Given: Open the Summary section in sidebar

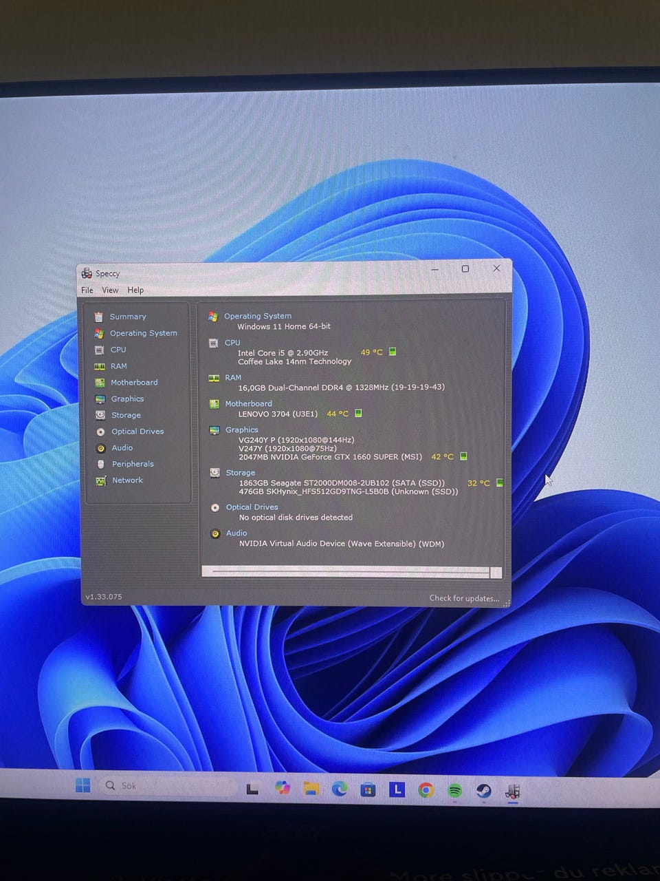Looking at the screenshot, I should (x=127, y=317).
